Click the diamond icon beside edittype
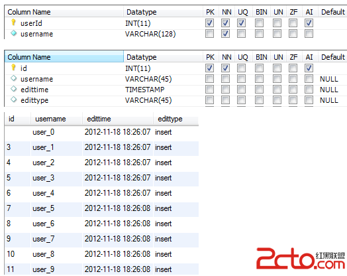The image size is (347, 276). [x=13, y=100]
